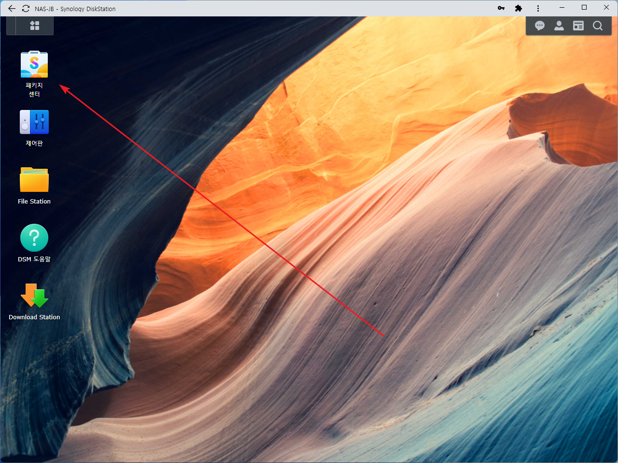Show the widgets panel icon

pos(578,26)
